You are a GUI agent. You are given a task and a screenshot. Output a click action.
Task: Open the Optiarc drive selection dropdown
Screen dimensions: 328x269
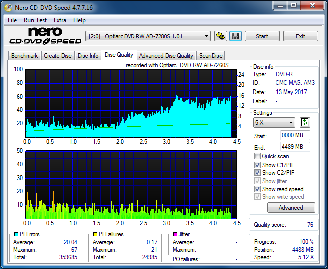[148, 36]
